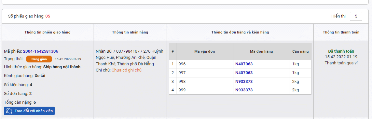Open order N407063 in row 996
The width and height of the screenshot is (372, 119).
tap(244, 64)
